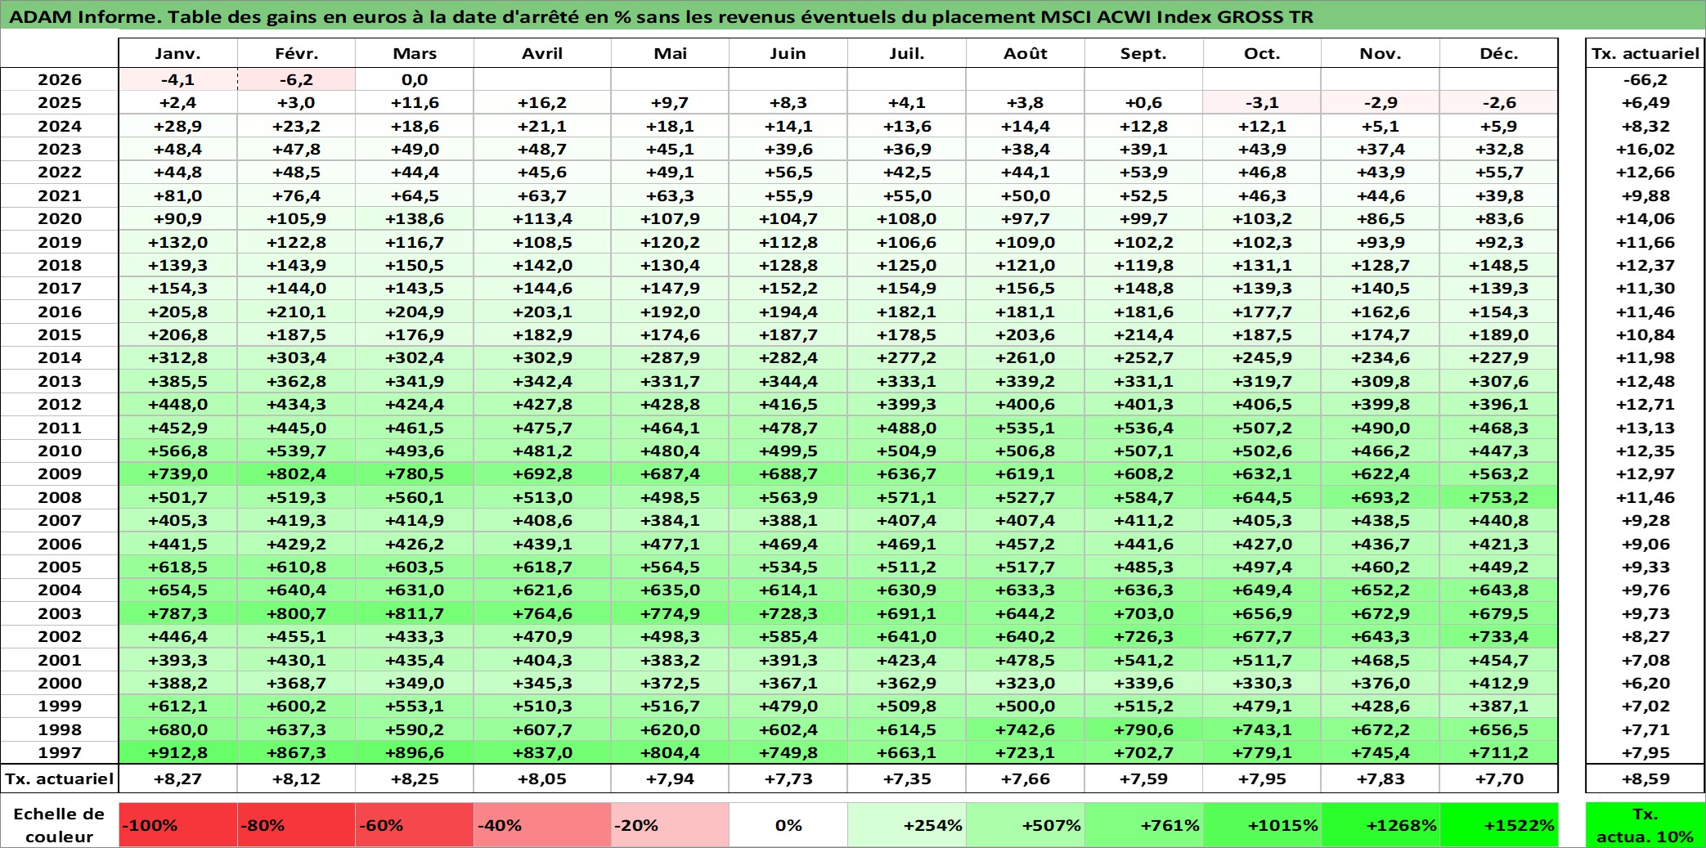Click the +8,27 January actuarial rate
The height and width of the screenshot is (848, 1706).
(178, 778)
